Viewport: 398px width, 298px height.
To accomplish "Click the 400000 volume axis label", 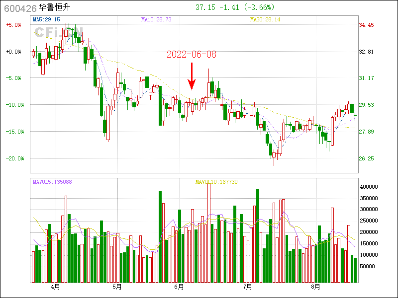I will [x=369, y=187].
